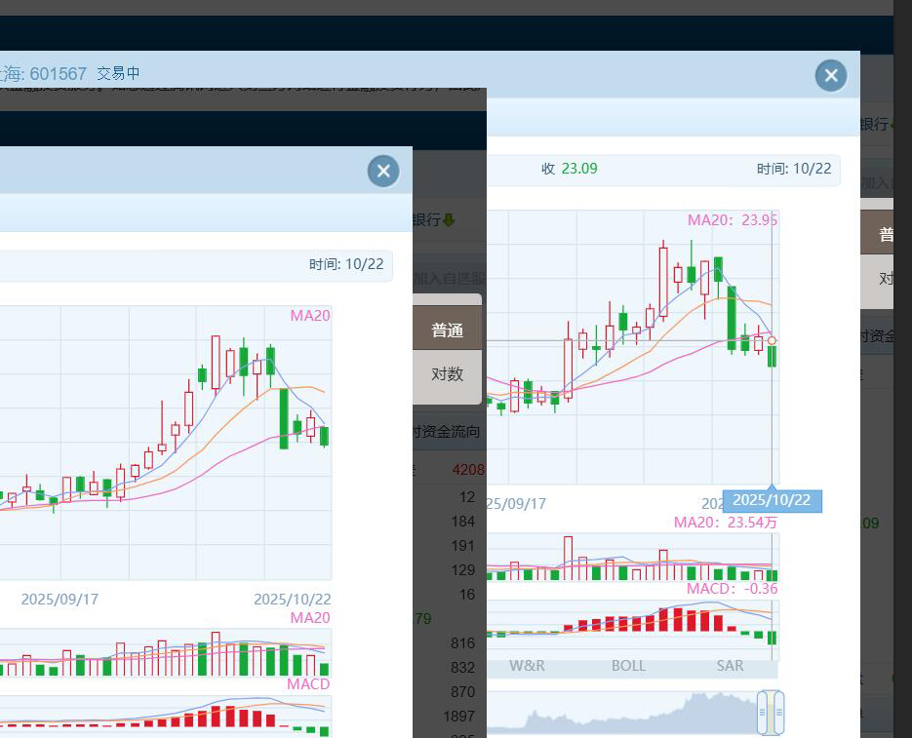Viewport: 912px width, 738px height.
Task: Click the 184 value in middle window
Action: point(463,521)
